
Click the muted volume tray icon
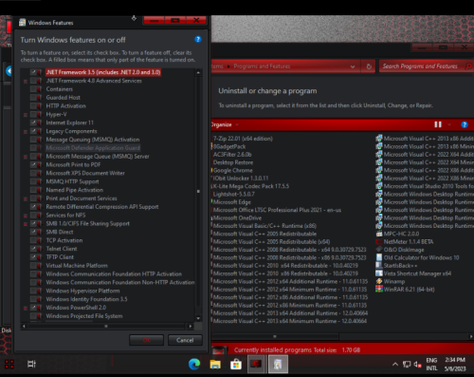click(x=417, y=365)
